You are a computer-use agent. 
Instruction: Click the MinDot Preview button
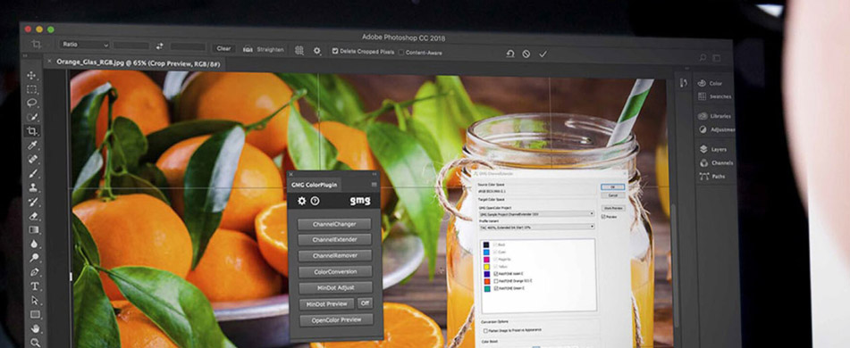[326, 304]
